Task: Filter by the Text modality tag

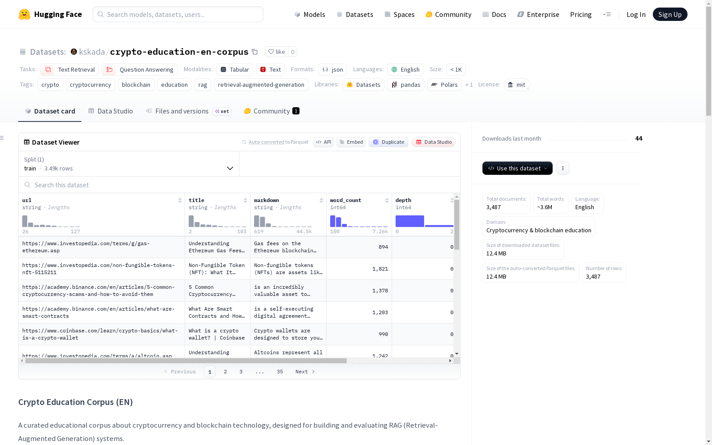Action: click(x=270, y=69)
